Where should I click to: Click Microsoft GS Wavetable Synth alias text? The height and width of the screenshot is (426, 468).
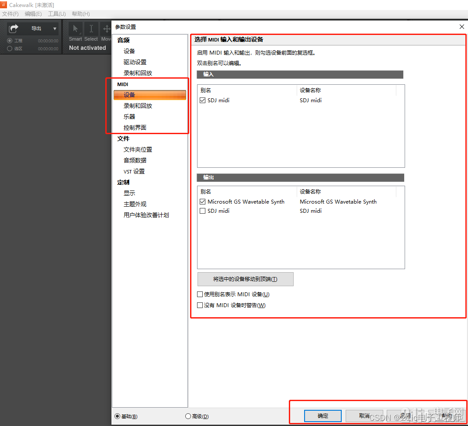pyautogui.click(x=246, y=202)
